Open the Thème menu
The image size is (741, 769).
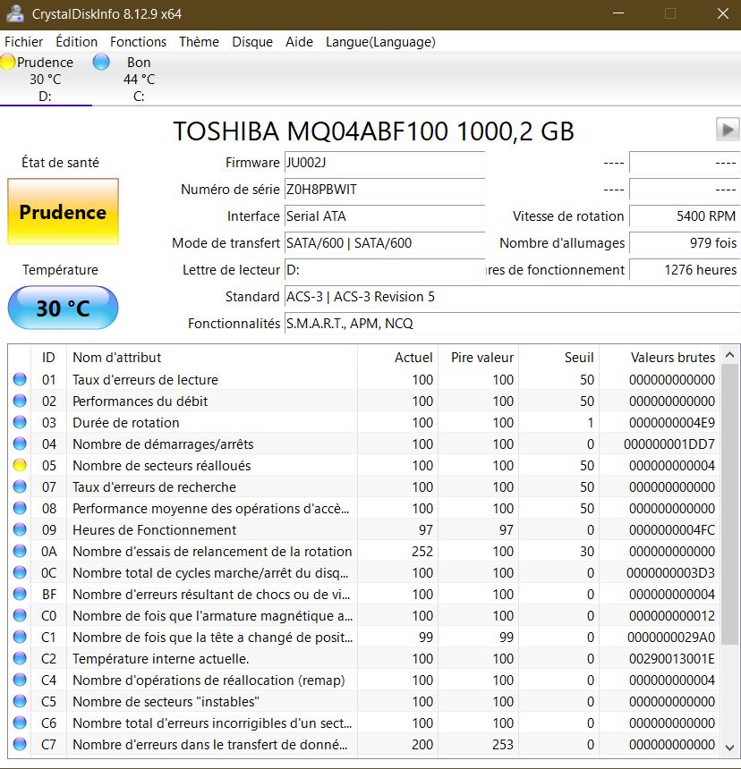click(199, 42)
